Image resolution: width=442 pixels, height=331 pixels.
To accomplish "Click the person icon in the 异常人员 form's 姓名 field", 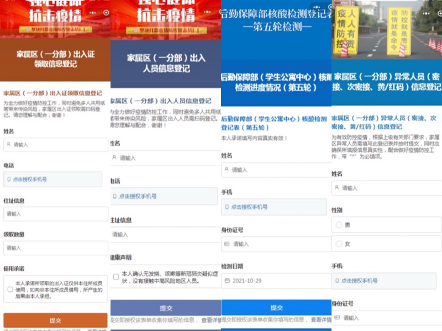I will point(336,188).
